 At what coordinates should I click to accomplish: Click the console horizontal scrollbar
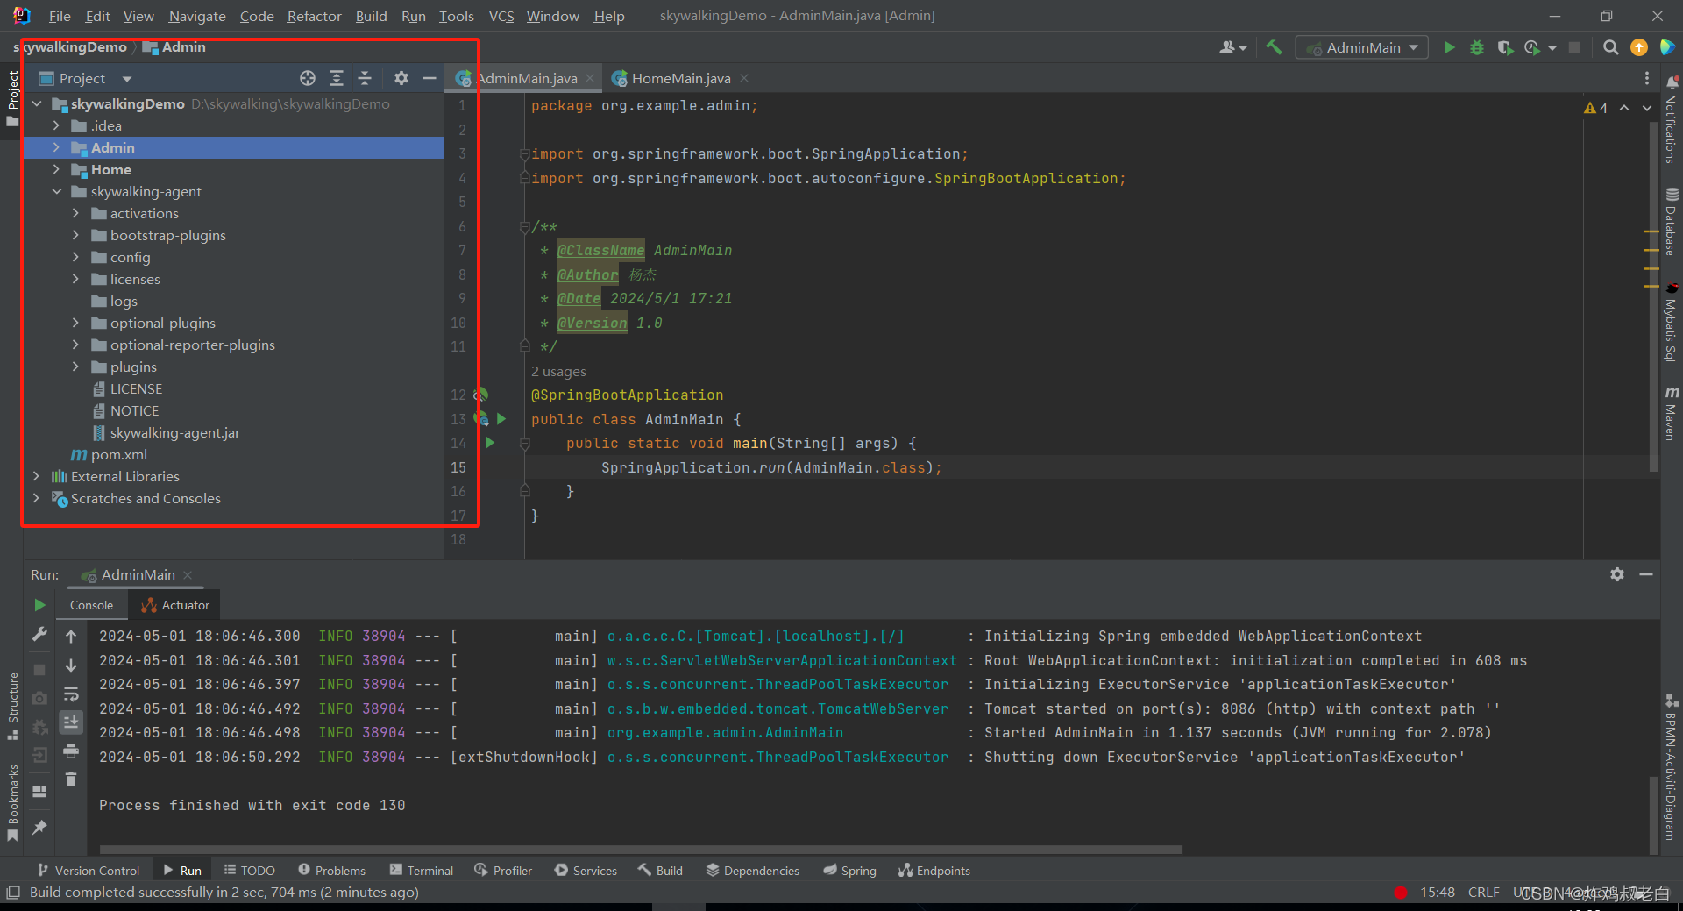tap(640, 850)
